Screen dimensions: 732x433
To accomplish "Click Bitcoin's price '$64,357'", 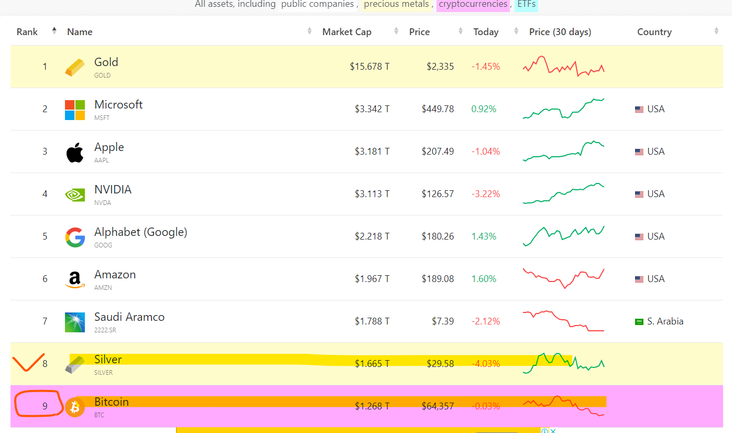I will tap(438, 406).
